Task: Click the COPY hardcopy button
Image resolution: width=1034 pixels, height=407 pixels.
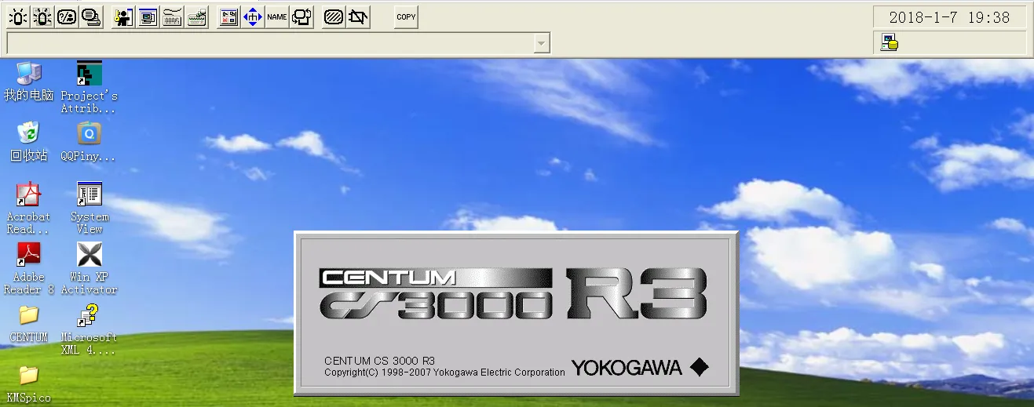Action: coord(406,16)
